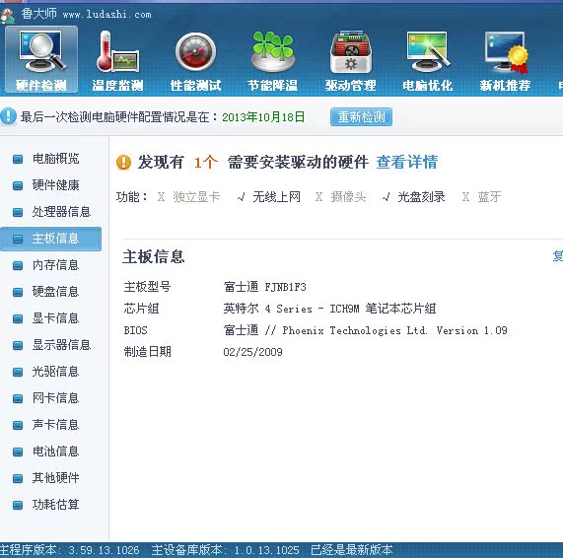563x558 pixels.
Task: Click the bullet icon next to 主板信息
Action: 18,240
